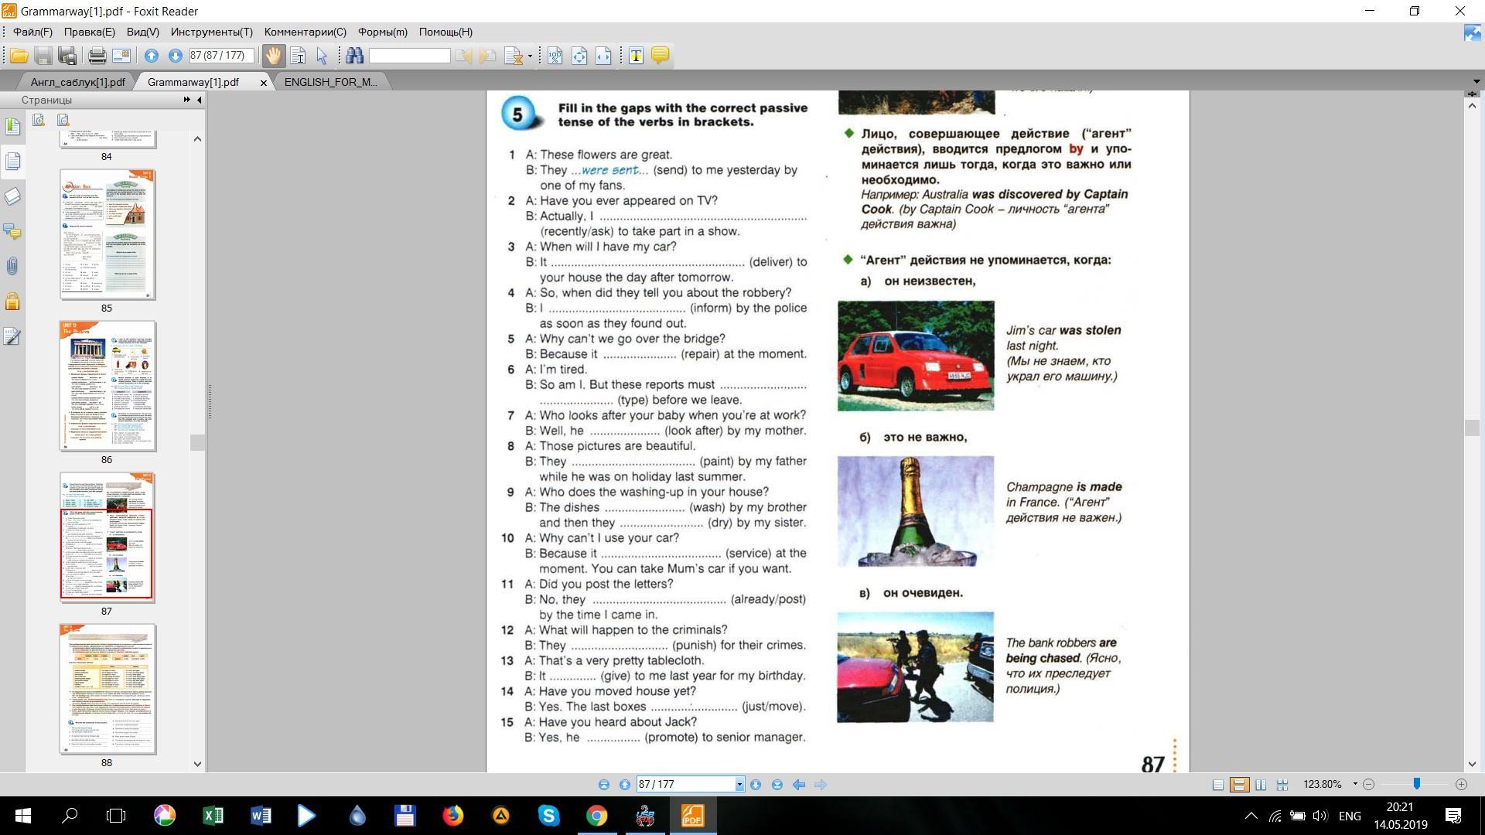The image size is (1485, 835).
Task: Open the zoom percentage dropdown arrow
Action: click(1355, 784)
